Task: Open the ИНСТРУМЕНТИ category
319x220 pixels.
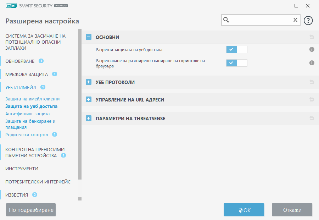Action: coord(22,169)
